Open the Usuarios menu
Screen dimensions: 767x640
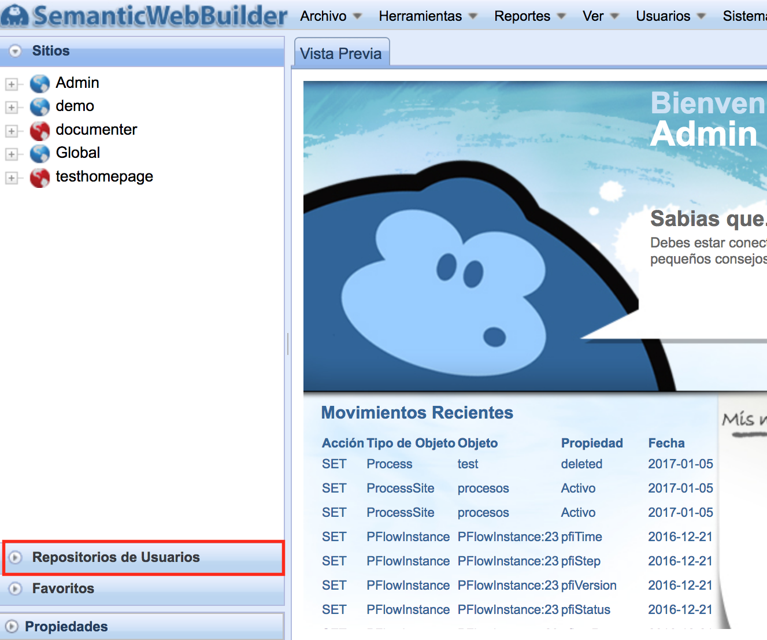(x=670, y=16)
